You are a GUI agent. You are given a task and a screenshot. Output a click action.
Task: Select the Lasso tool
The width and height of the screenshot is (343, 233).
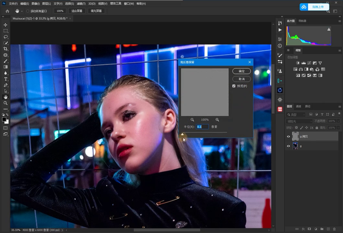click(x=5, y=37)
